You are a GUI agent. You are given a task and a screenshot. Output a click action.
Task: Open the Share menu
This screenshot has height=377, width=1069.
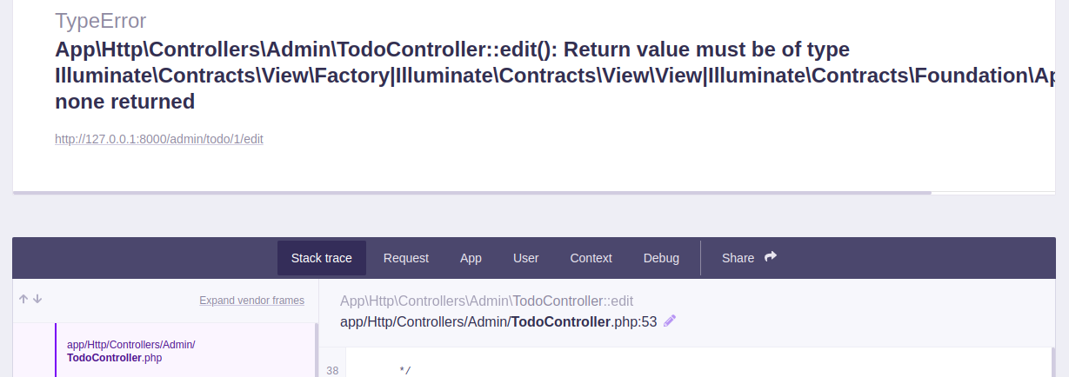click(x=738, y=258)
